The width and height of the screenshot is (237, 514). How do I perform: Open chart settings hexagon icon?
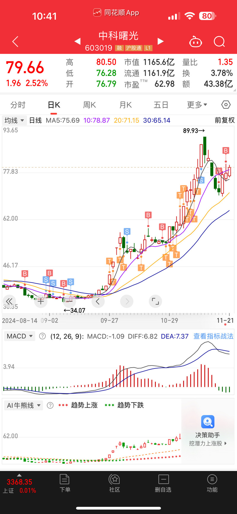tap(226, 105)
